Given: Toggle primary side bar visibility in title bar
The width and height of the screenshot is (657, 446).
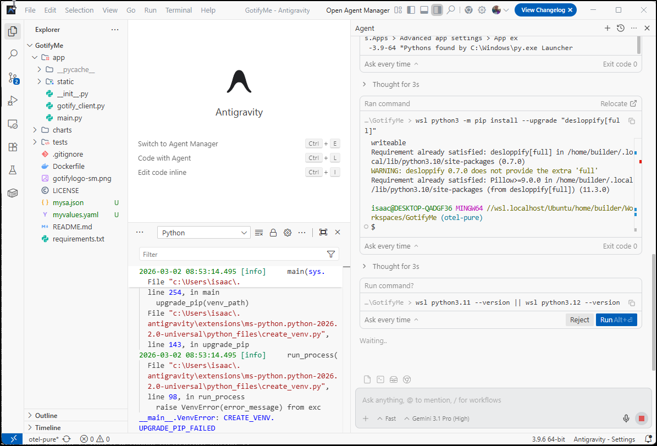Looking at the screenshot, I should [411, 10].
